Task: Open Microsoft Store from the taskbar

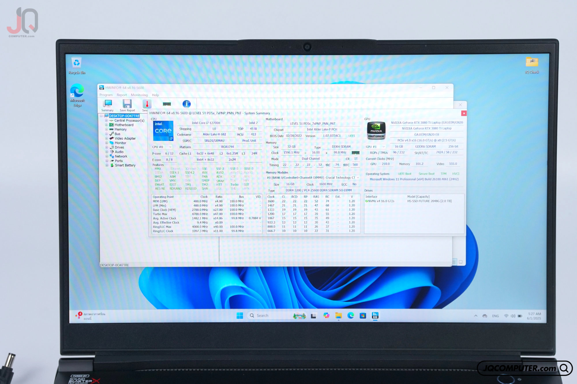Action: pos(363,316)
